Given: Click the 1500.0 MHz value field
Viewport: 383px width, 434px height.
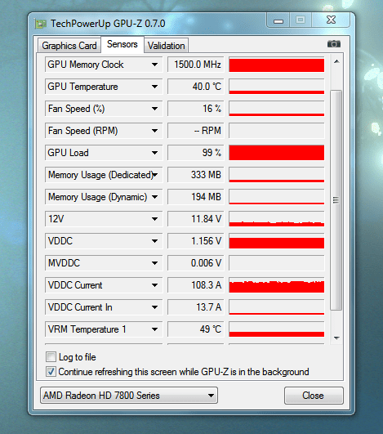Looking at the screenshot, I should (195, 65).
